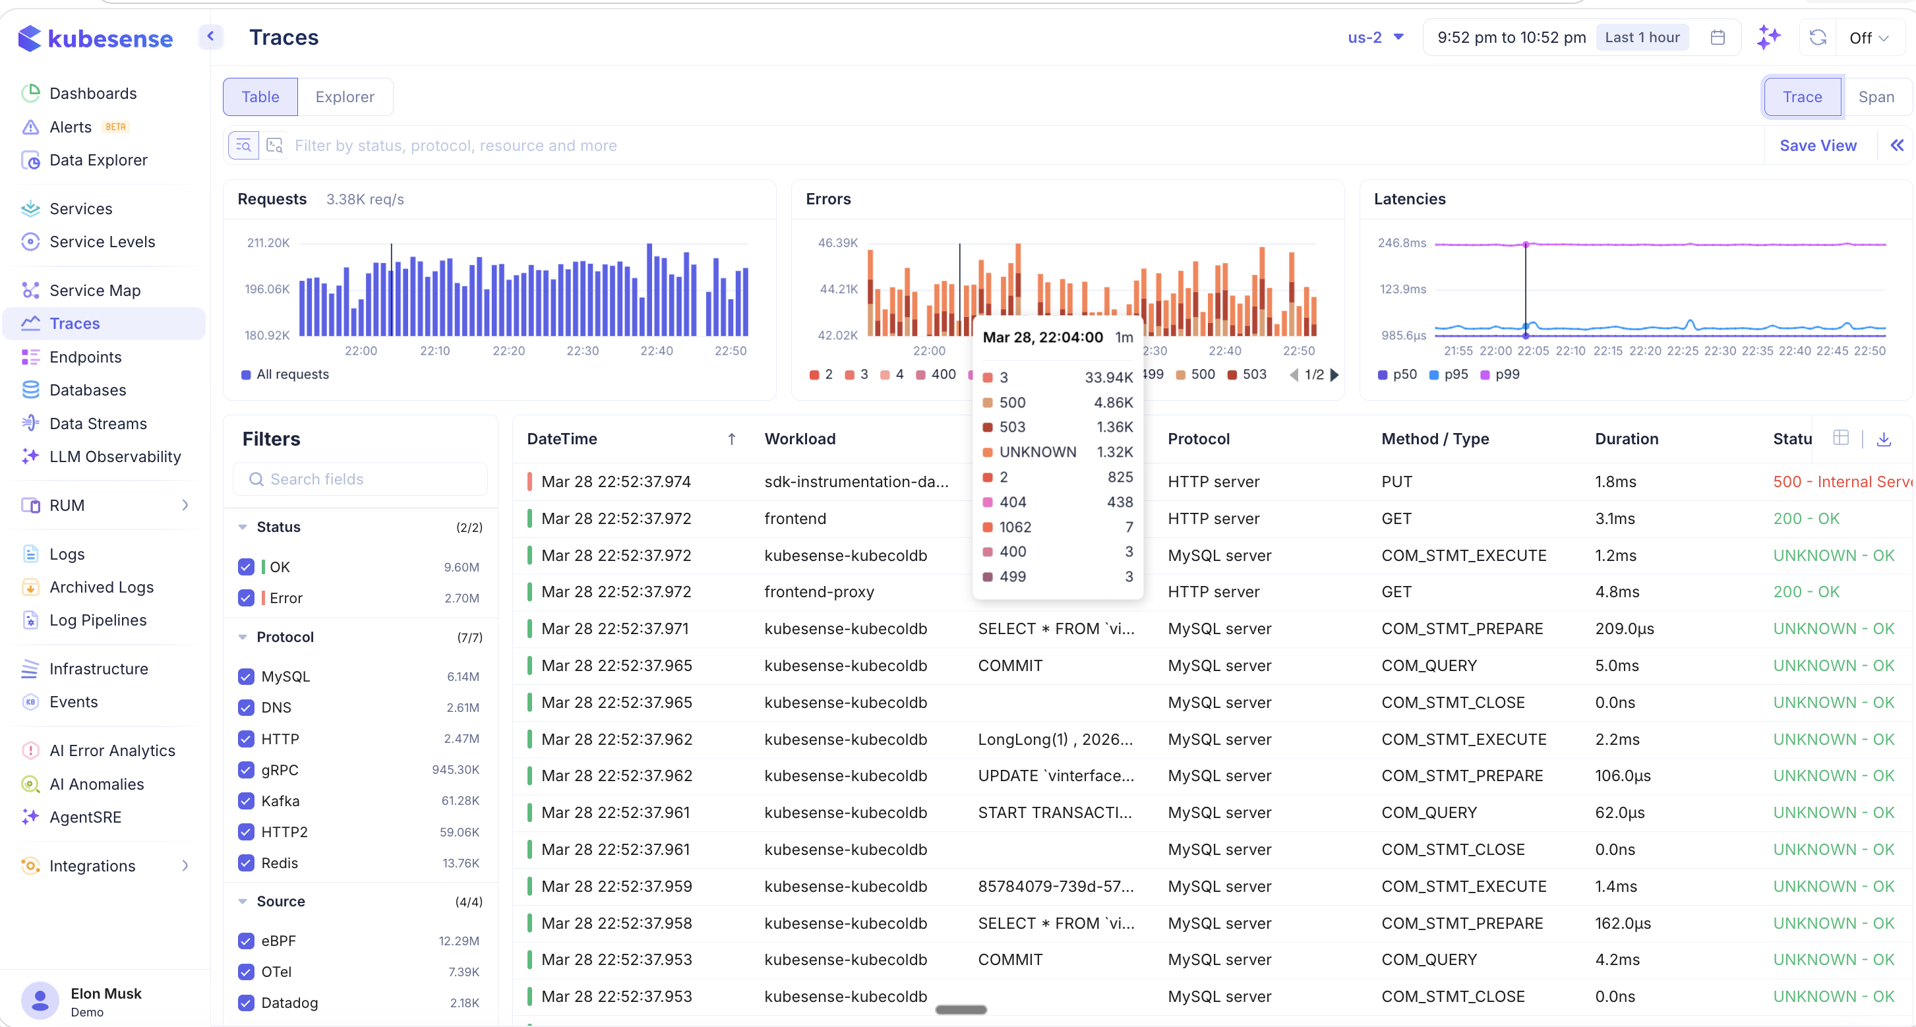
Task: Select the Last 1 hour range button
Action: click(1642, 37)
